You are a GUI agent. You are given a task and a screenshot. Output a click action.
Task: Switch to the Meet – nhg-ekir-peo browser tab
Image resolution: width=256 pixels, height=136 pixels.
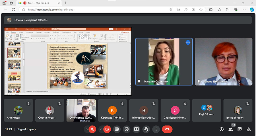point(40,3)
